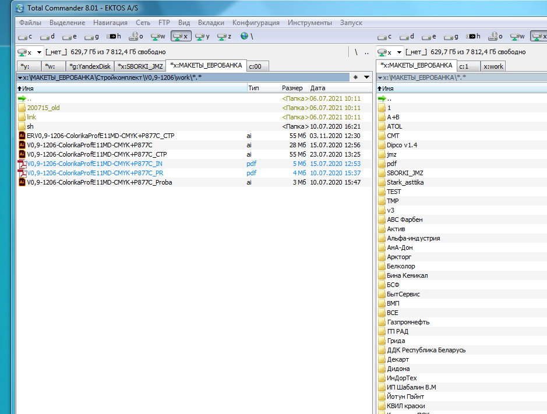Select drive g in left drive bar
This screenshot has width=547, height=414.
[91, 36]
